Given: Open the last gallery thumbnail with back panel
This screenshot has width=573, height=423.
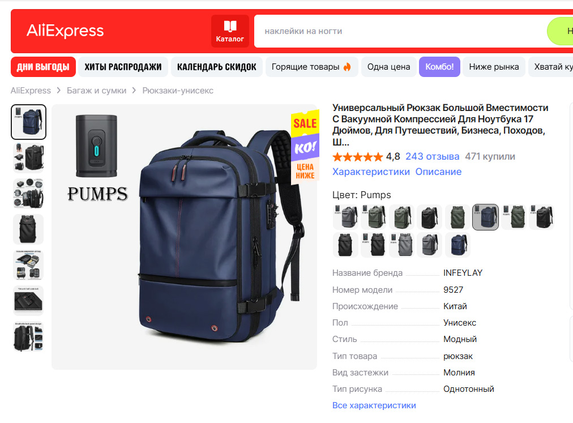Looking at the screenshot, I should pos(28,336).
